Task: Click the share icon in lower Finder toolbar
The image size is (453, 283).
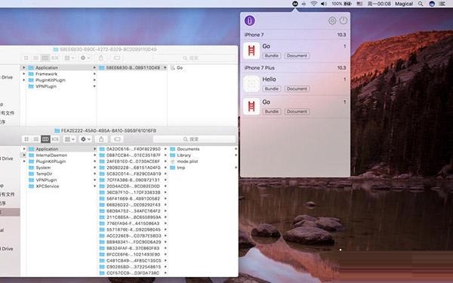Action: click(x=101, y=139)
